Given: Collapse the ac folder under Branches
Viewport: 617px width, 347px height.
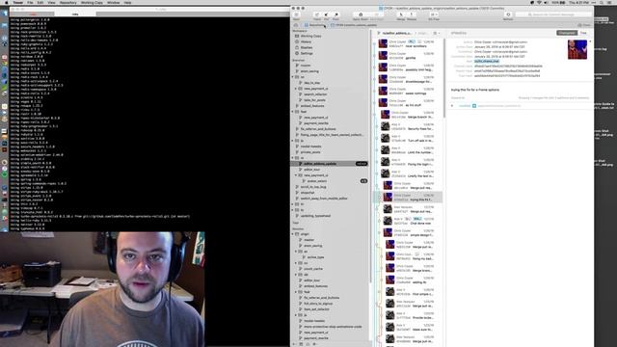Looking at the screenshot, I should click(293, 77).
